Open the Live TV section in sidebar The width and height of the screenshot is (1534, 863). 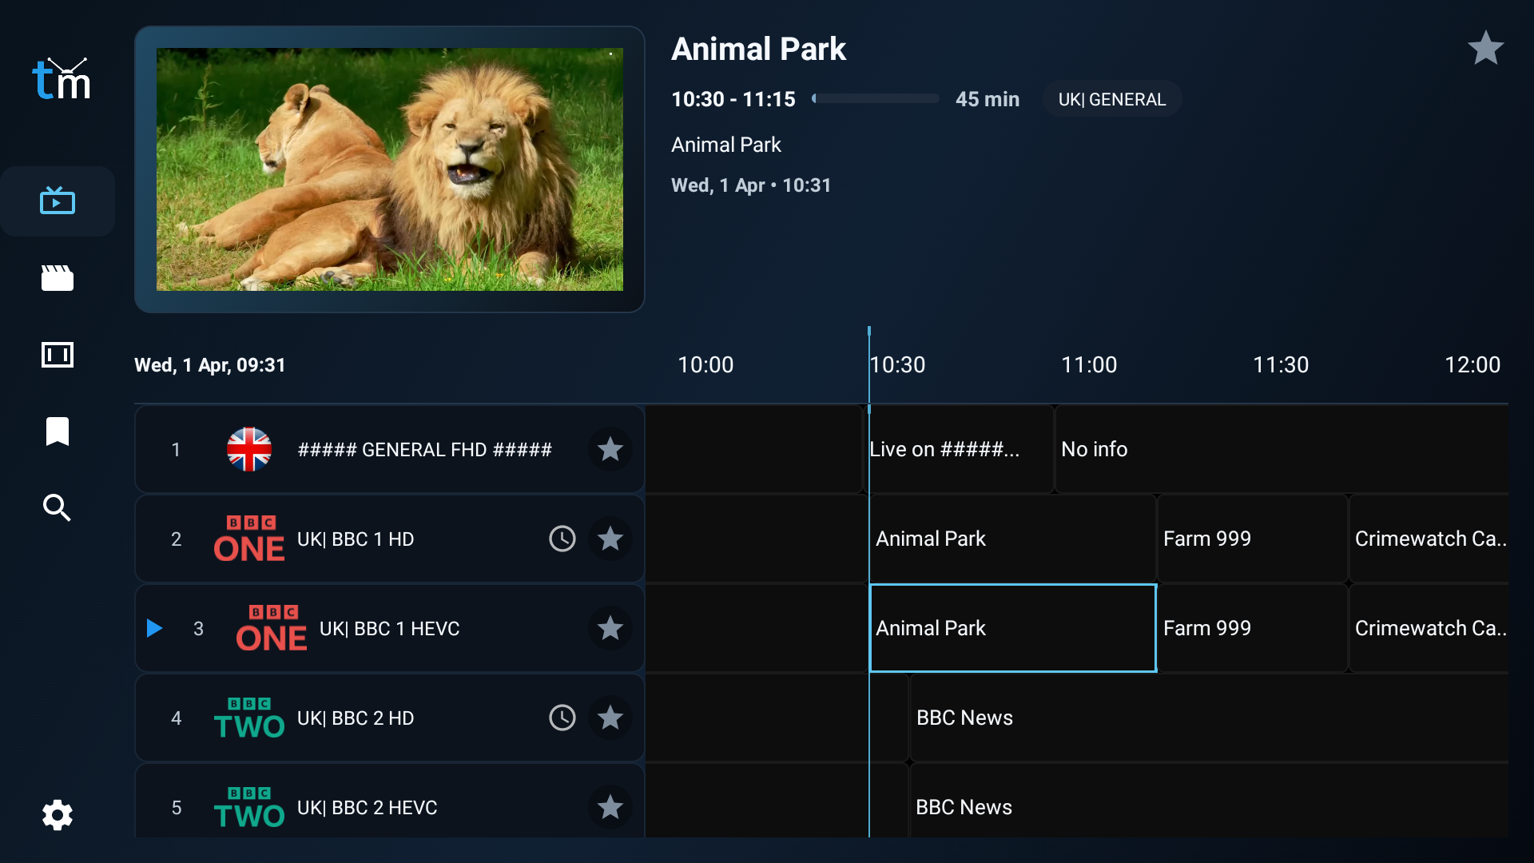[58, 201]
